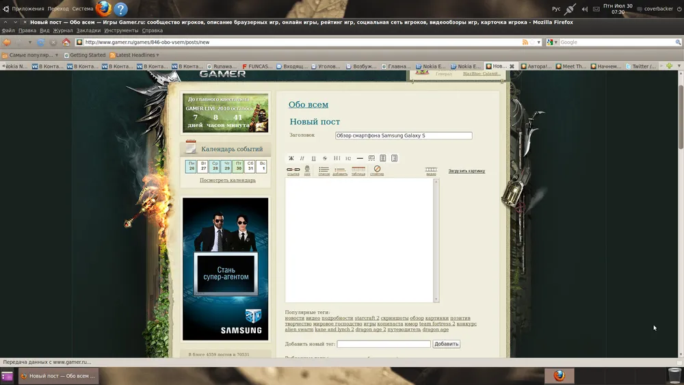The width and height of the screenshot is (684, 385).
Task: Insert a list (список) in editor
Action: [324, 170]
